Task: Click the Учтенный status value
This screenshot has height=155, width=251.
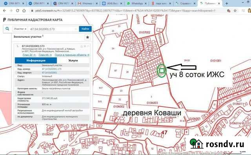Action: point(47,77)
